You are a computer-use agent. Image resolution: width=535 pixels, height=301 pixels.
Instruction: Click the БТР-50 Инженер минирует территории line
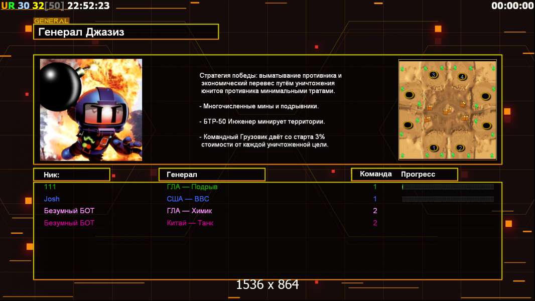click(x=262, y=121)
